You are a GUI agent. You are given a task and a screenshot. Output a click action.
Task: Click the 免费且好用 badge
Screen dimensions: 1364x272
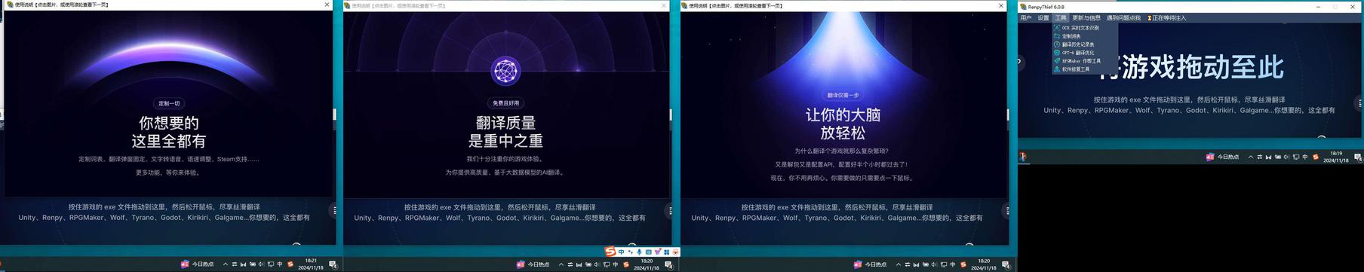tap(505, 103)
